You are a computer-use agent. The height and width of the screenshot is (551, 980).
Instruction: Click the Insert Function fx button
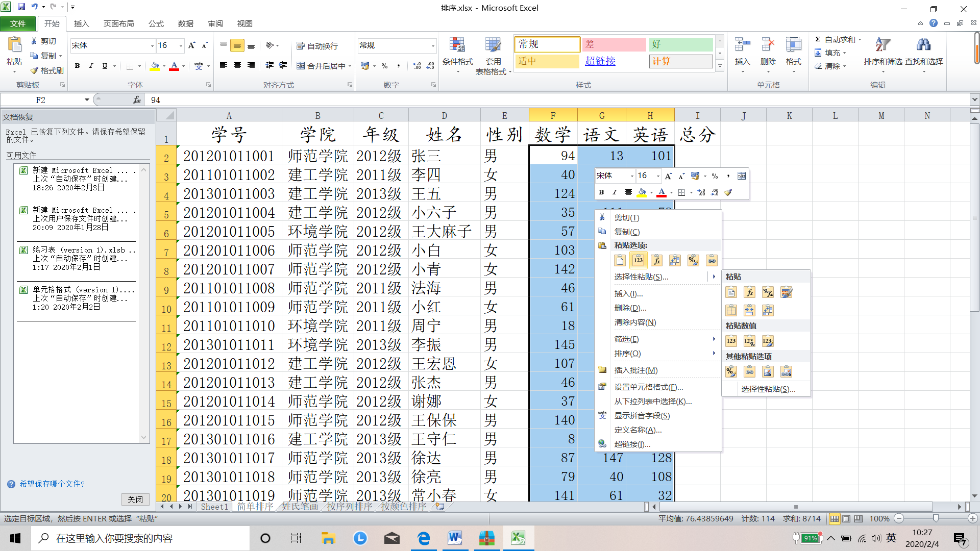click(x=137, y=100)
